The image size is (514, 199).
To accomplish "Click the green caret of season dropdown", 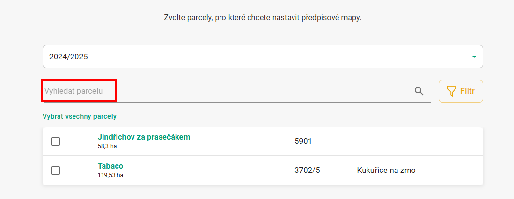I will (x=474, y=57).
